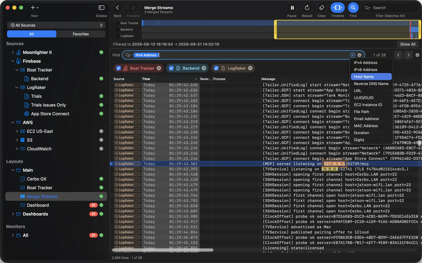
Task: Expand the EC2 US-East node
Action: pyautogui.click(x=17, y=131)
